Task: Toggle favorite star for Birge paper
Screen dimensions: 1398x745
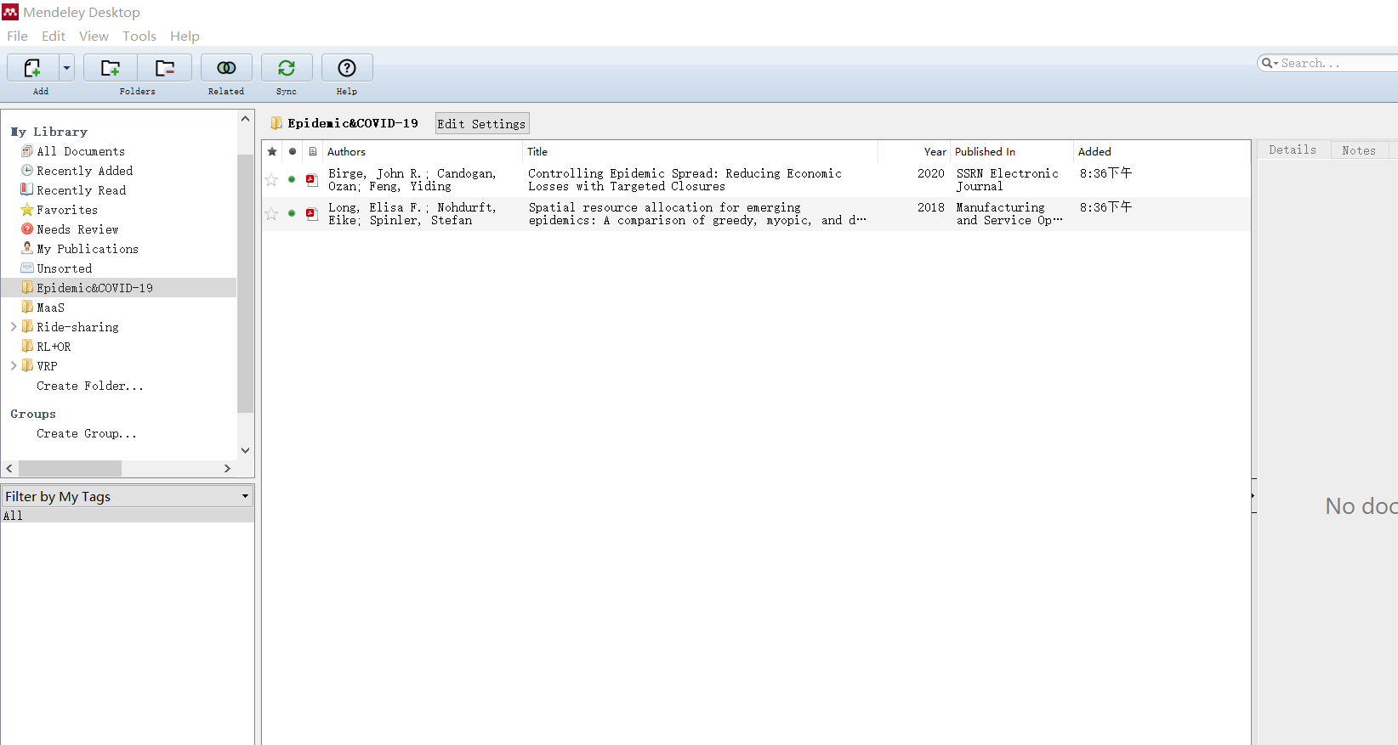Action: pyautogui.click(x=271, y=180)
